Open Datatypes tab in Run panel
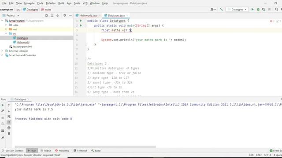The height and width of the screenshot is (158, 282). [x=20, y=99]
